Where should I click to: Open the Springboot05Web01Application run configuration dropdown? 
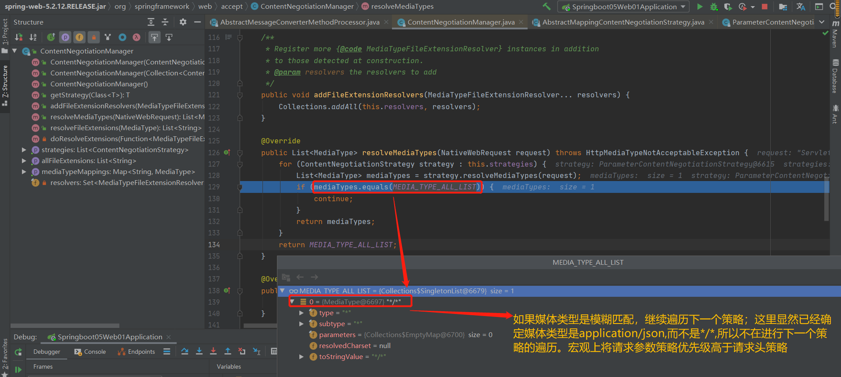click(x=623, y=7)
